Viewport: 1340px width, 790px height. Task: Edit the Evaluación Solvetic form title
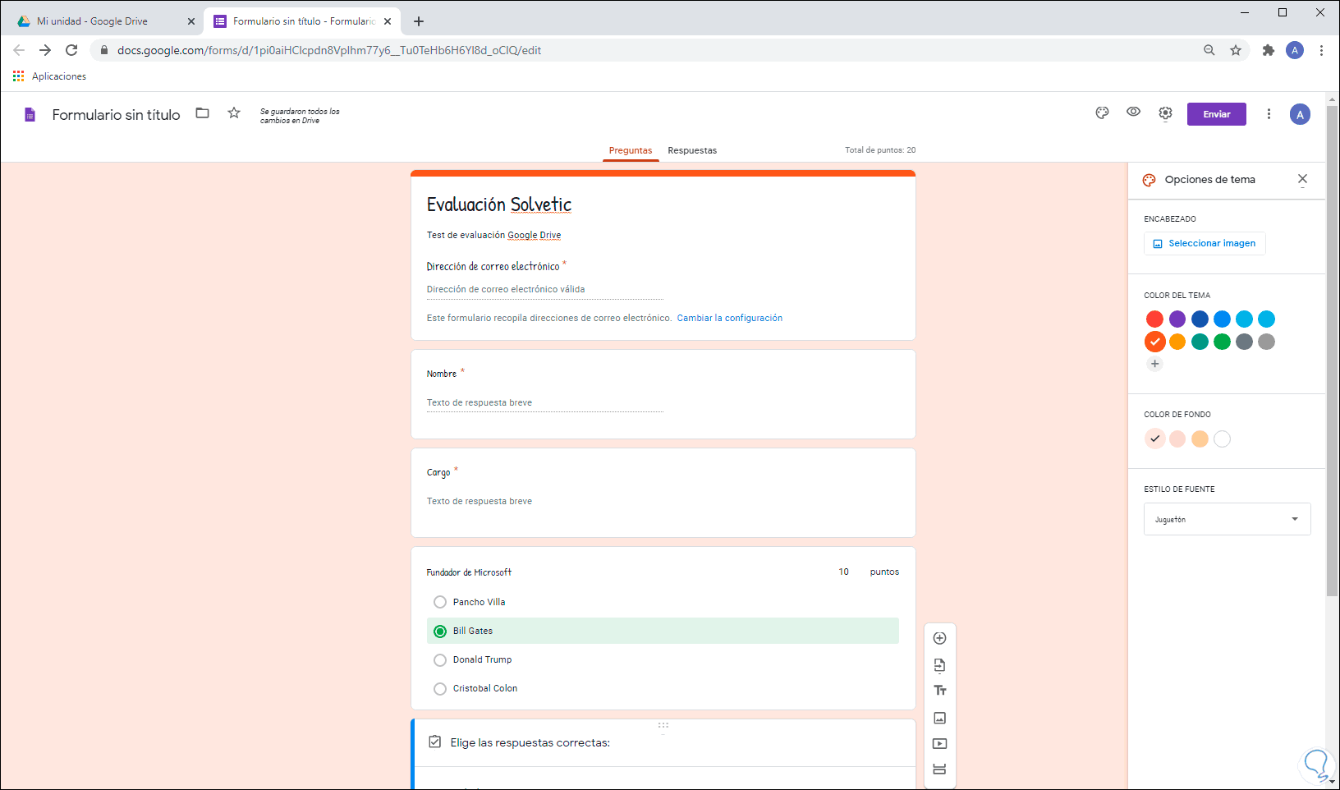(x=499, y=204)
